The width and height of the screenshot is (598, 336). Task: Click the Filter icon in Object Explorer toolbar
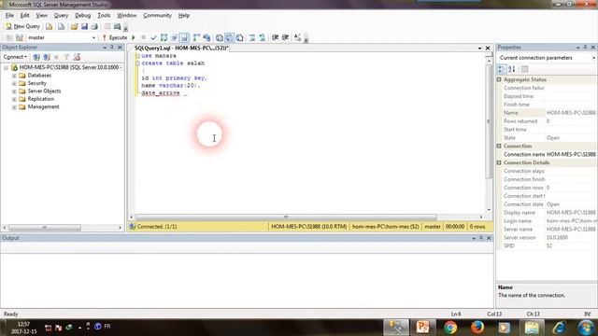(66, 57)
